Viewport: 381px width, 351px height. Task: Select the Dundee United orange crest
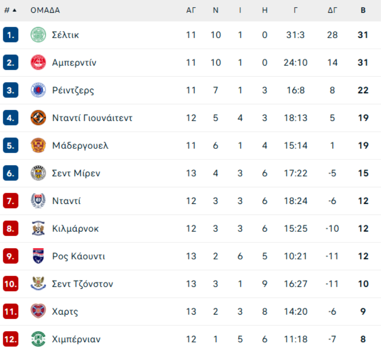38,118
